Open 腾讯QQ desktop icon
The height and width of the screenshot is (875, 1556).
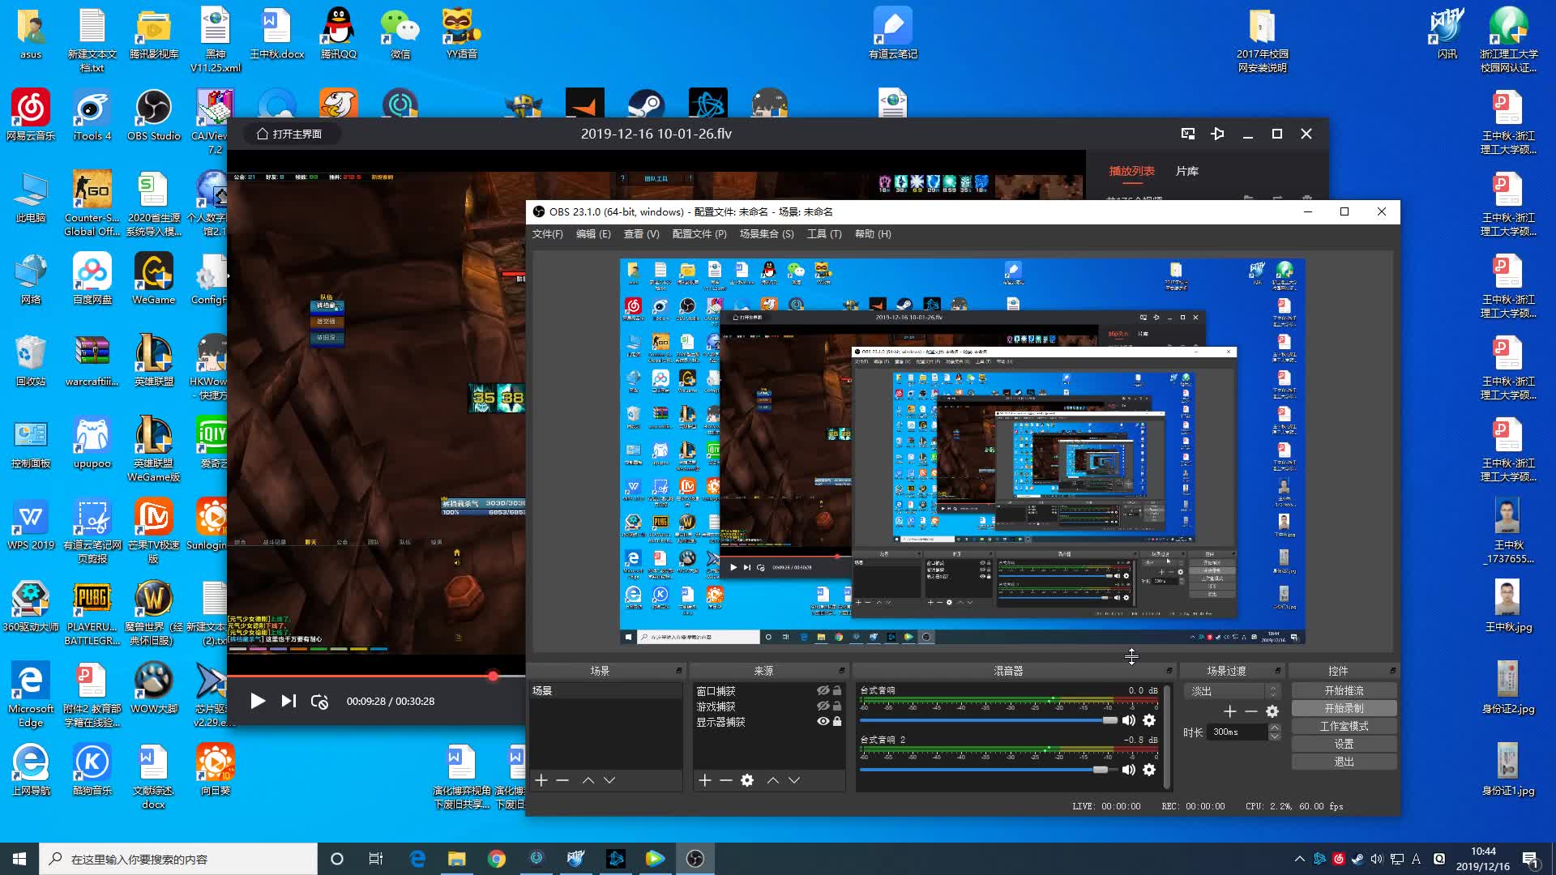tap(339, 33)
